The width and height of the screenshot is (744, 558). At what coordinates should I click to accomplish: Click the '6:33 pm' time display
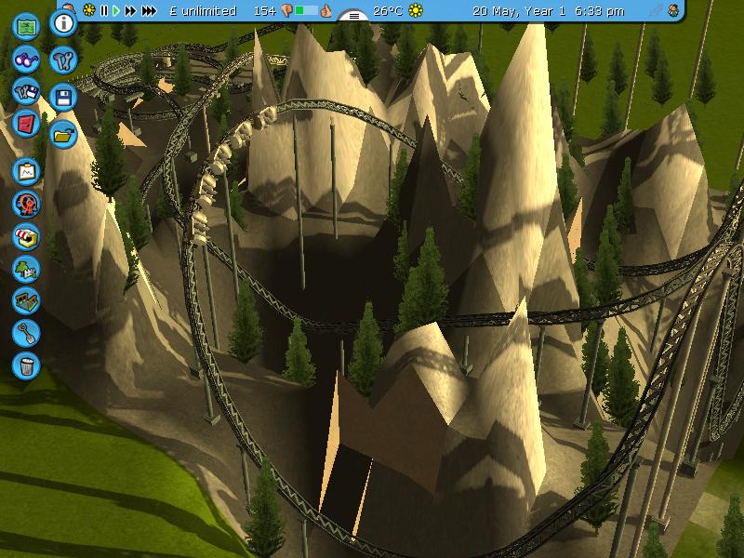[599, 11]
